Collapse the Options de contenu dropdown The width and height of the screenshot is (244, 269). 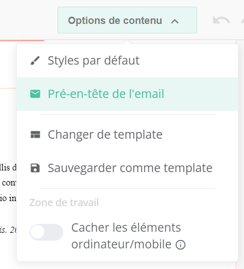(127, 20)
